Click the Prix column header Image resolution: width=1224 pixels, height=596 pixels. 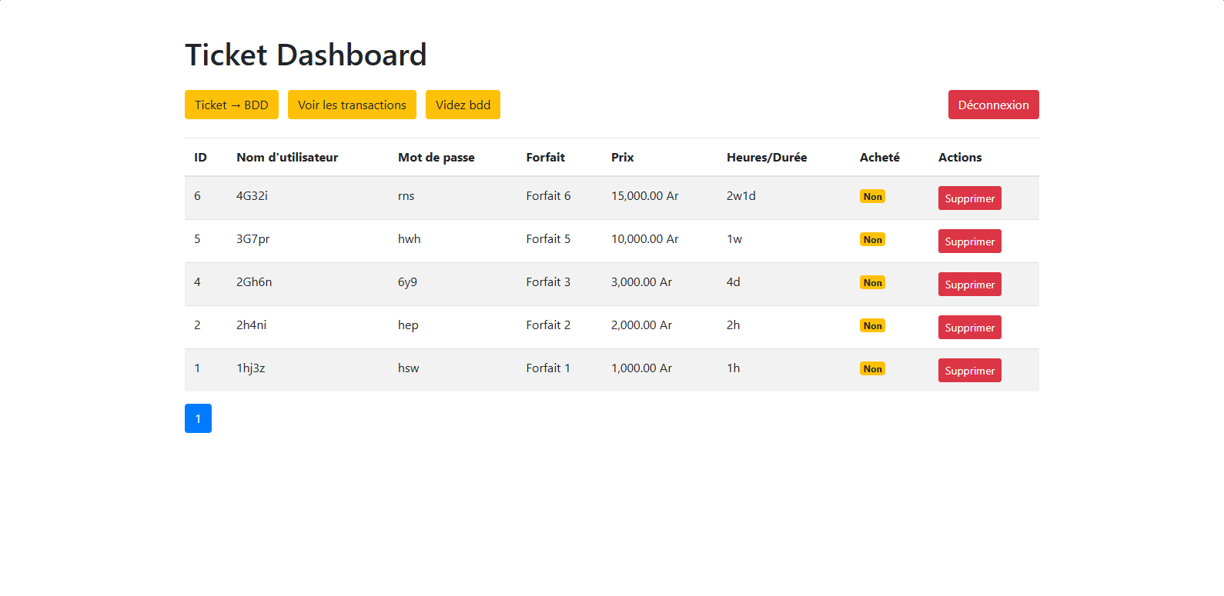point(622,158)
